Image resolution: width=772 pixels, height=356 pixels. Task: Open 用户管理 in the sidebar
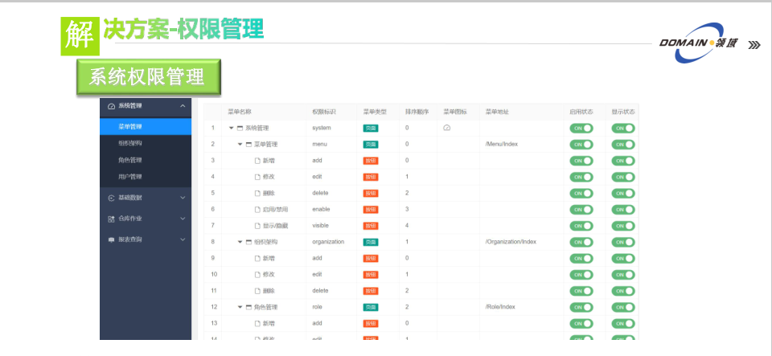pos(146,177)
